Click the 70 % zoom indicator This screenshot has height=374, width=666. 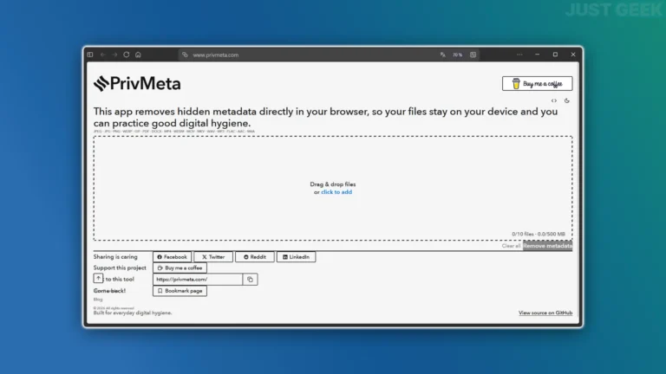[458, 55]
